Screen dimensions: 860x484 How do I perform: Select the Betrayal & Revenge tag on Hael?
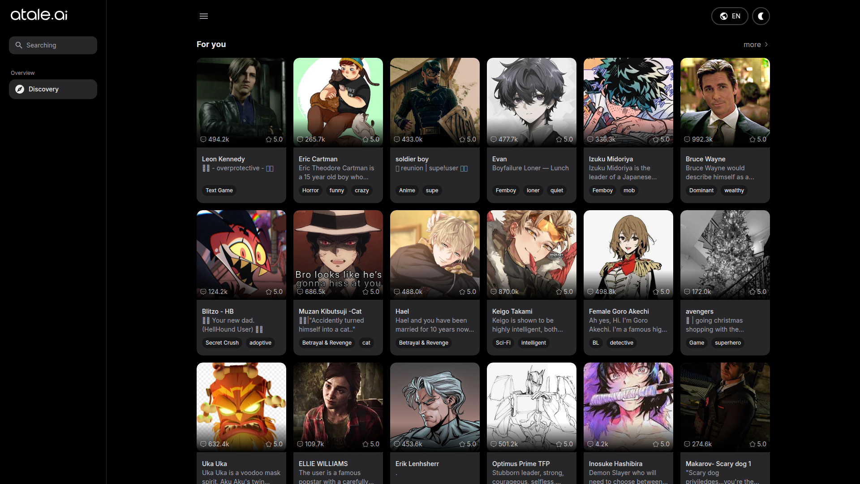pyautogui.click(x=423, y=343)
